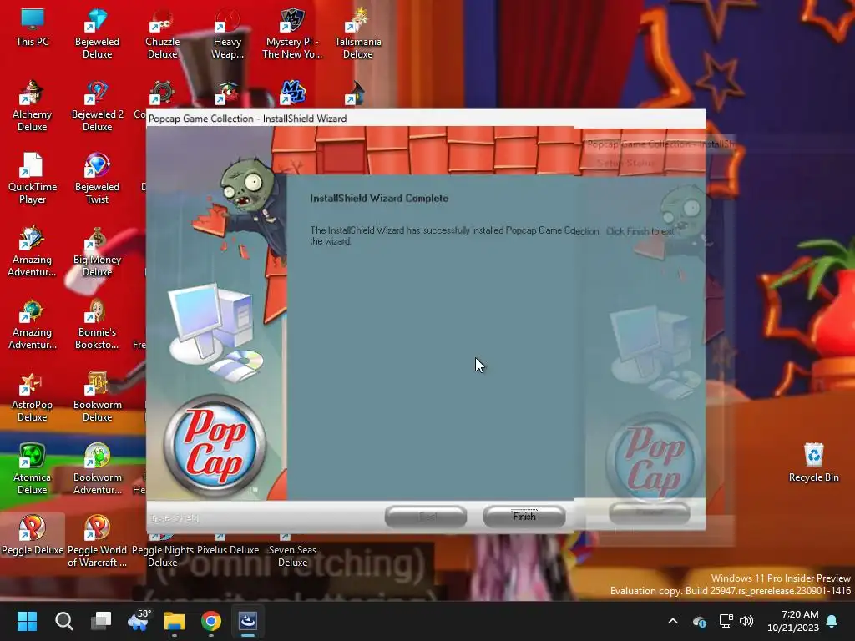This screenshot has height=641, width=855.
Task: Open Task View from the taskbar
Action: [101, 621]
